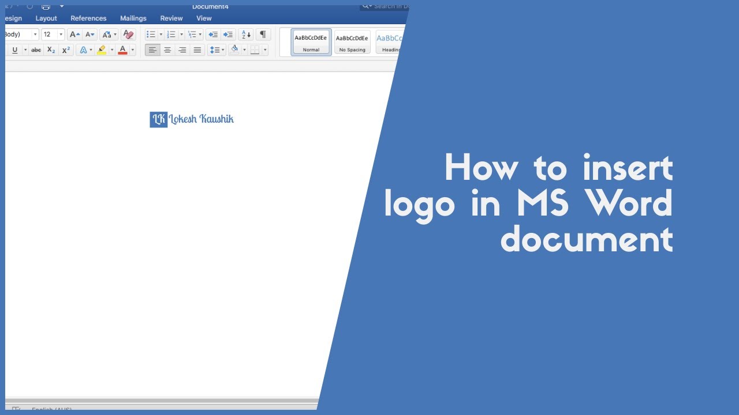Click the Search in Document field
Image resolution: width=739 pixels, height=415 pixels.
pyautogui.click(x=385, y=6)
